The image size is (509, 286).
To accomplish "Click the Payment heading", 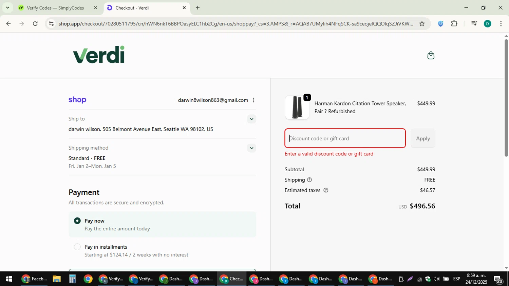I will [x=84, y=192].
